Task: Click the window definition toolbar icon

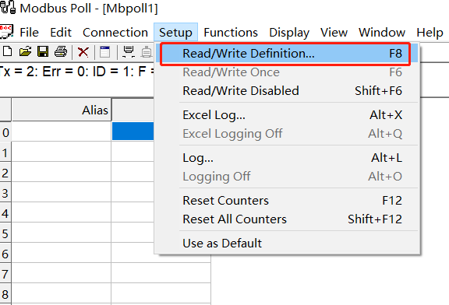Action: tap(104, 51)
